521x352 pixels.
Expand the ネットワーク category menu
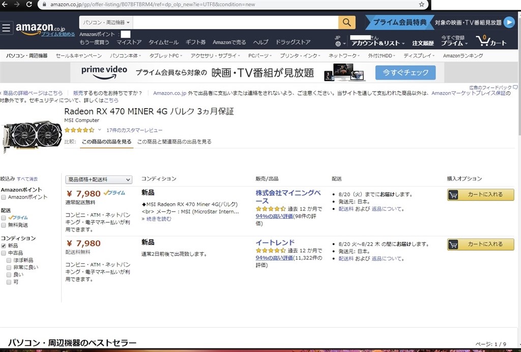(x=344, y=56)
